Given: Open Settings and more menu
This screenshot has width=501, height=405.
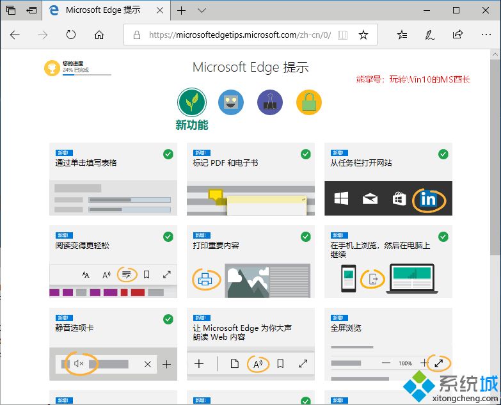Looking at the screenshot, I should (x=486, y=35).
